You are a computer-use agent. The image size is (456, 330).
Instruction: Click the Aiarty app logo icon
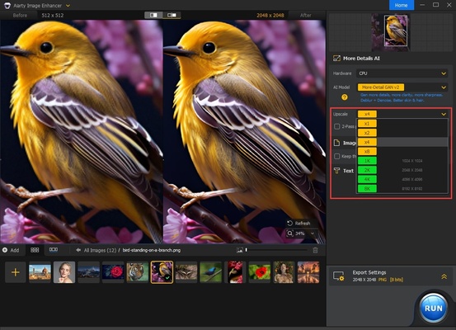tap(7, 6)
